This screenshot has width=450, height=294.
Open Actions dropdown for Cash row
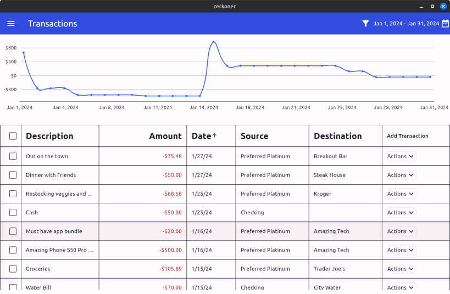point(401,213)
